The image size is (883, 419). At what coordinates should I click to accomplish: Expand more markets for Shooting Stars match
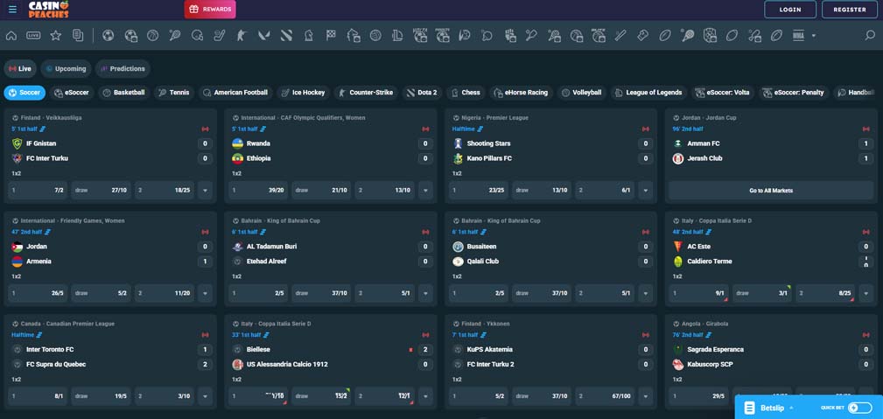(x=645, y=191)
